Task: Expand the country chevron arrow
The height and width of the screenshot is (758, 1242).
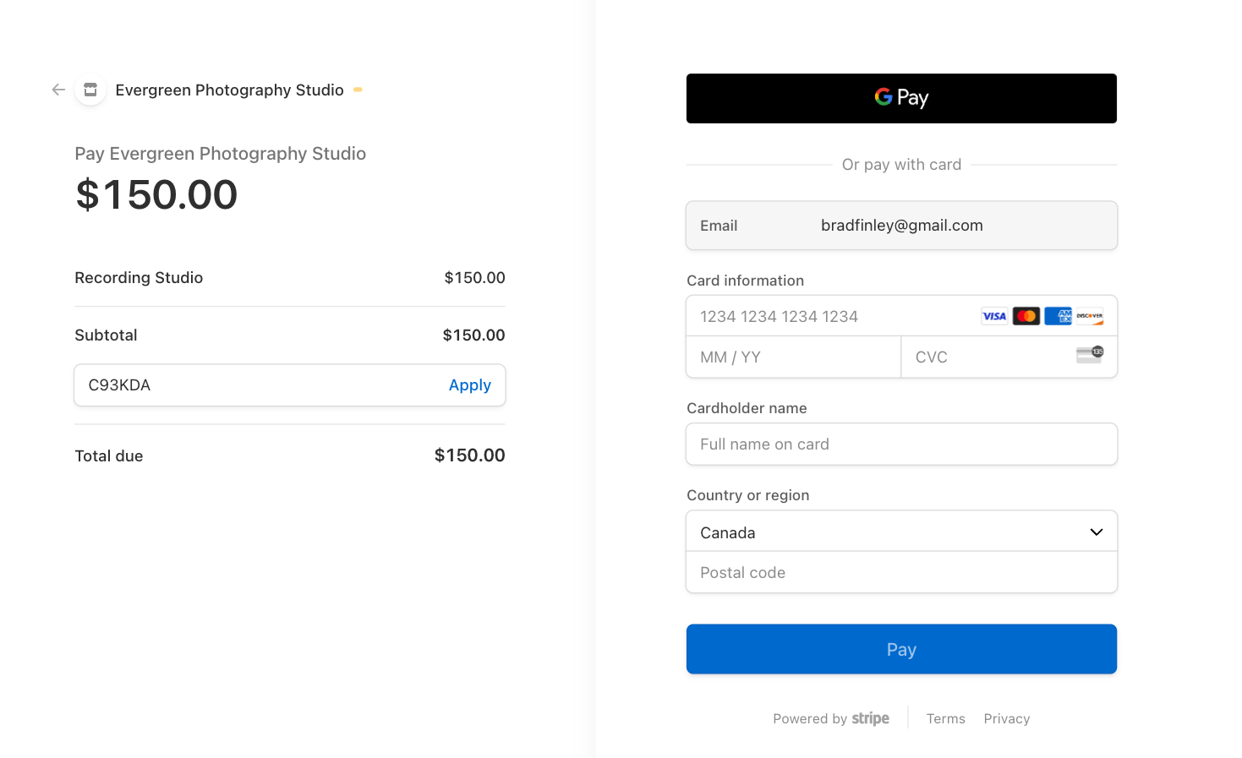Action: click(x=1097, y=532)
